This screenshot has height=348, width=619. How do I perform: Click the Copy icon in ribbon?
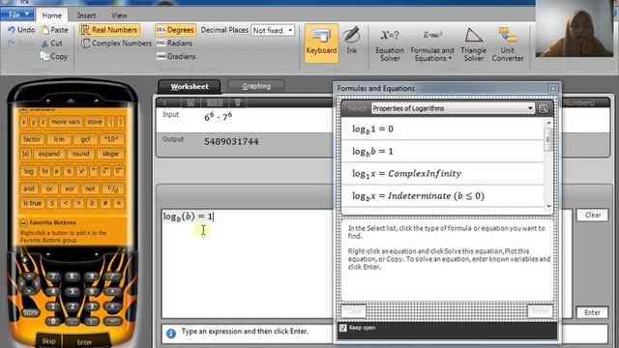tap(44, 56)
